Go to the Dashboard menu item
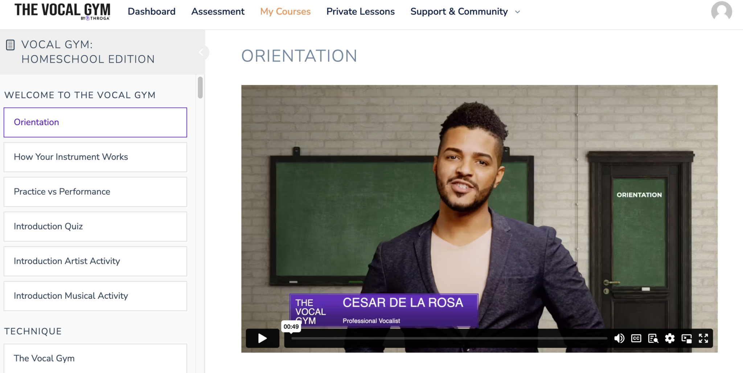 [x=152, y=12]
